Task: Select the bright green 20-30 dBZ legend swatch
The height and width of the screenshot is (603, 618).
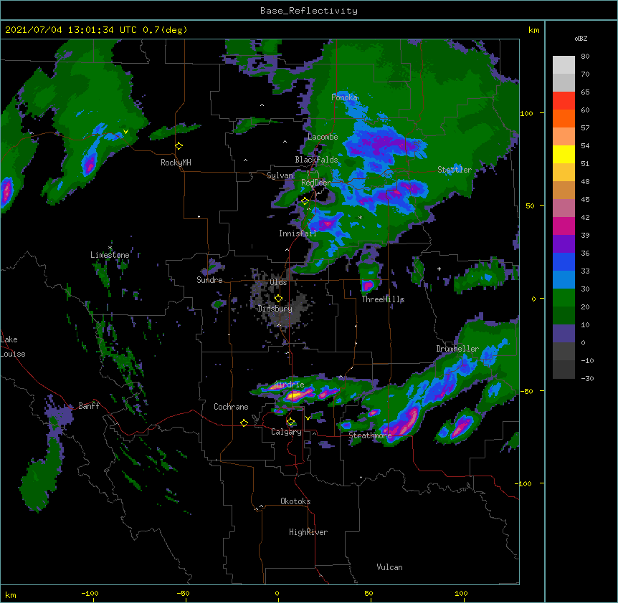Action: coord(564,298)
